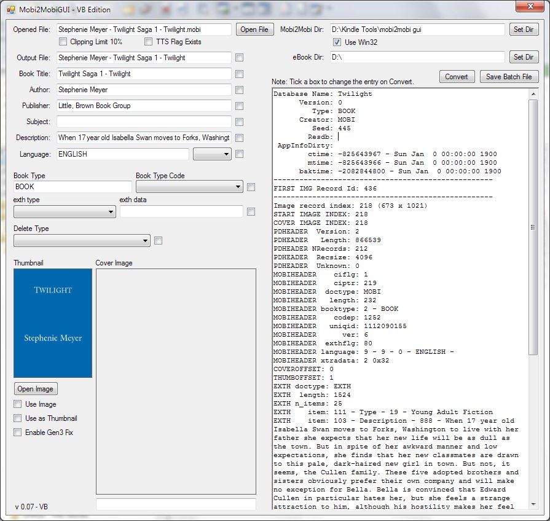Enable the Use as Thumbnail option

coord(18,418)
